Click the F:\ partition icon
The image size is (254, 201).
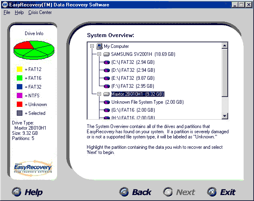[107, 86]
